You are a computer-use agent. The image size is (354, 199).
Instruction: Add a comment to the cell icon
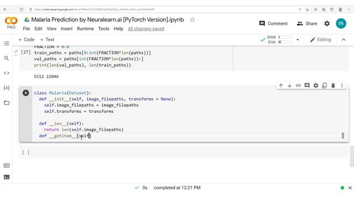307,86
